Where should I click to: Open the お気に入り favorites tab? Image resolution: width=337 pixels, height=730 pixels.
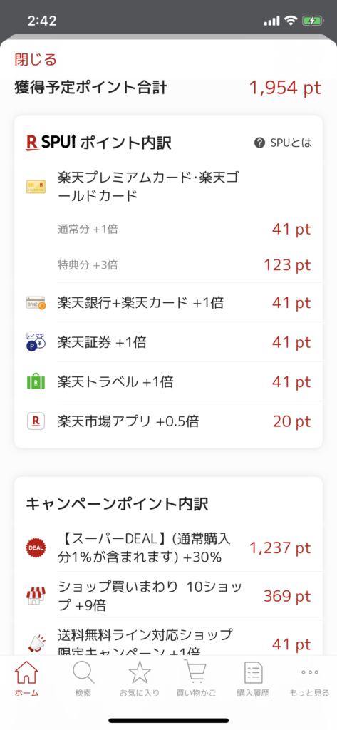(140, 679)
